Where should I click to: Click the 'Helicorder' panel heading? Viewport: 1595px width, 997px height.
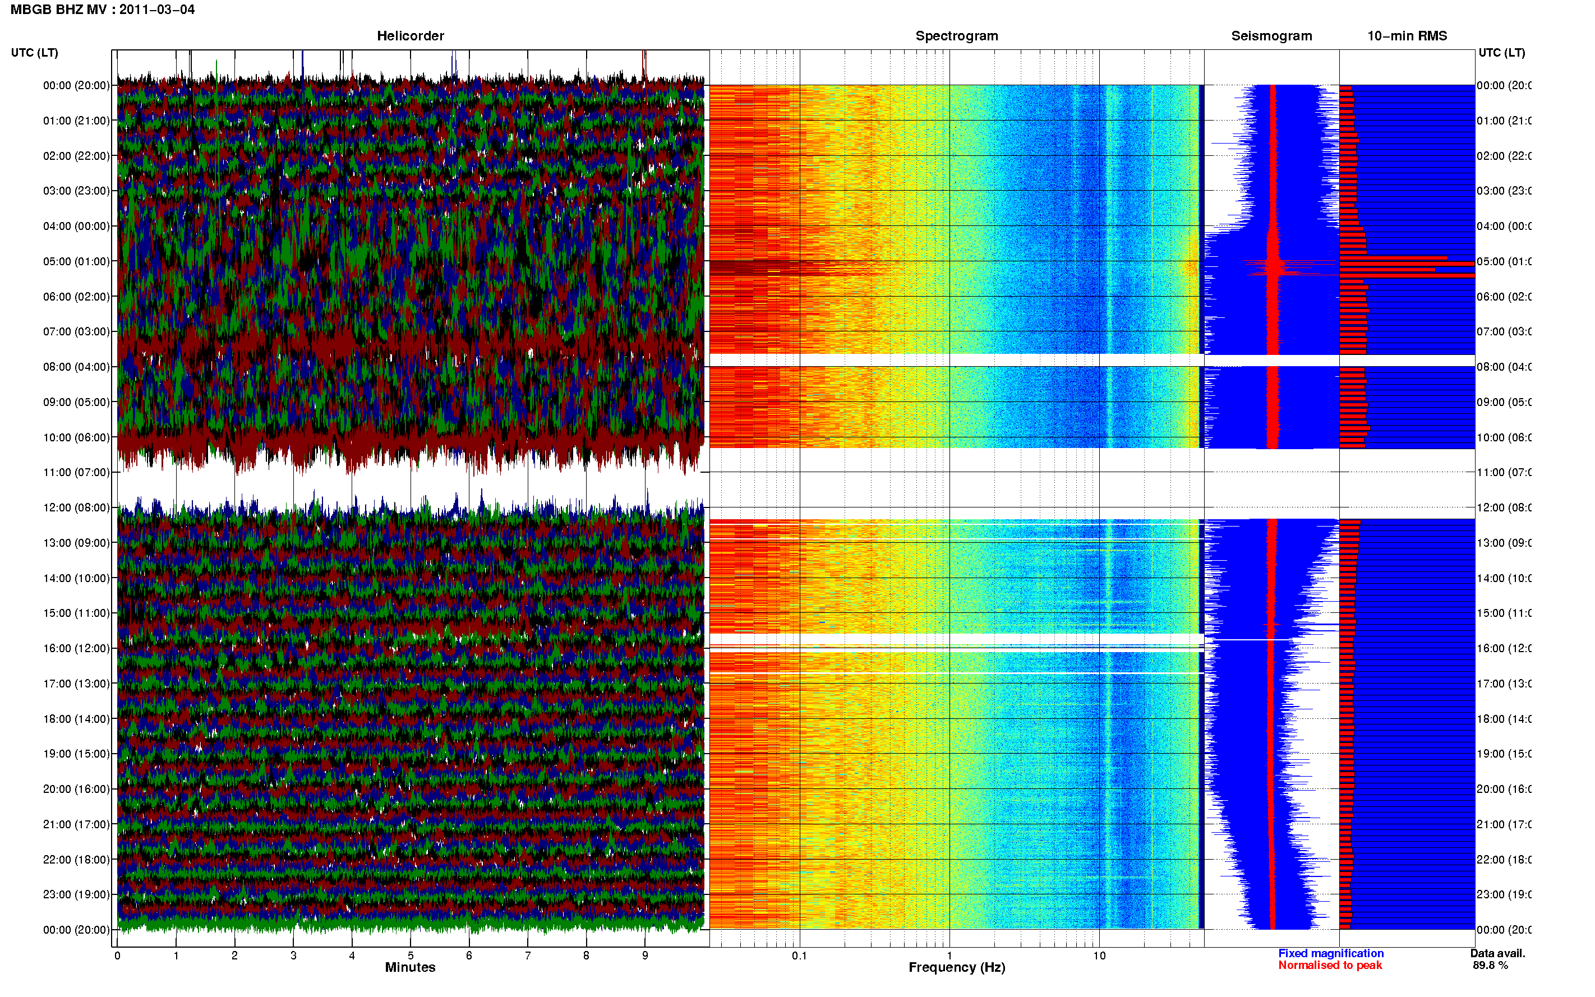pyautogui.click(x=410, y=36)
